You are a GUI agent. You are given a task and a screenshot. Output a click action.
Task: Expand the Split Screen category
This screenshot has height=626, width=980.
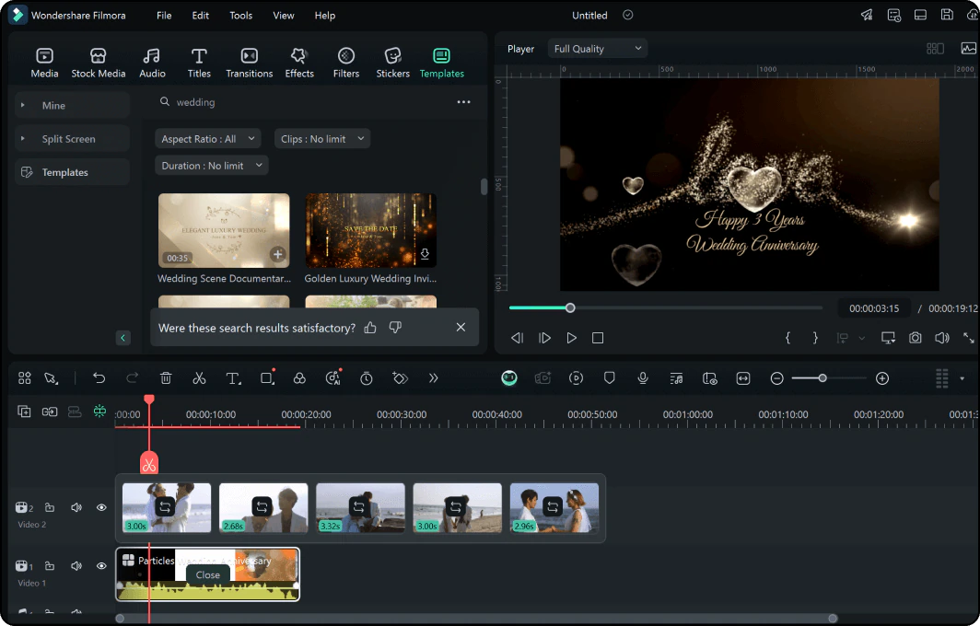pos(68,139)
